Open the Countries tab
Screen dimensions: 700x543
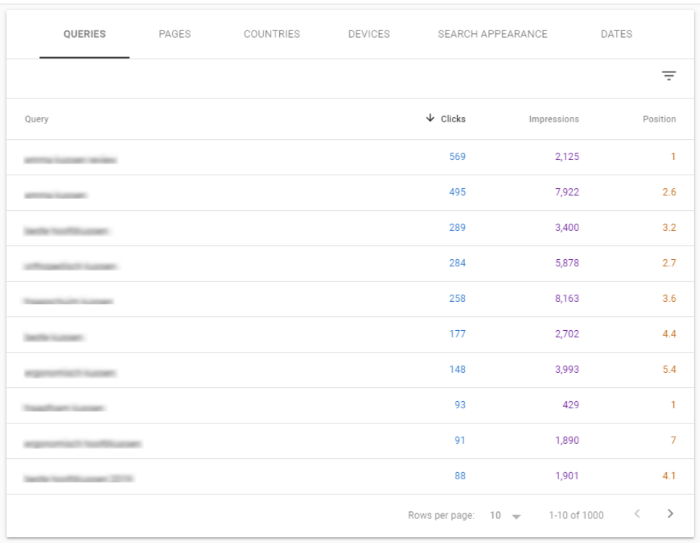(272, 34)
